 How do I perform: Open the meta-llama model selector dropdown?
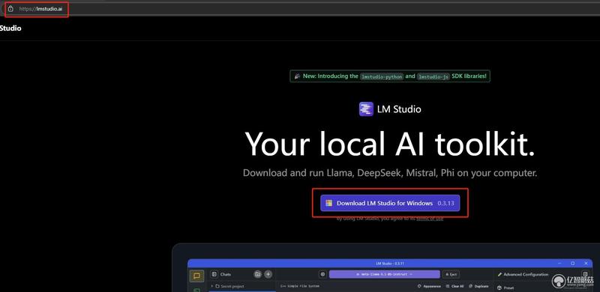pos(384,274)
